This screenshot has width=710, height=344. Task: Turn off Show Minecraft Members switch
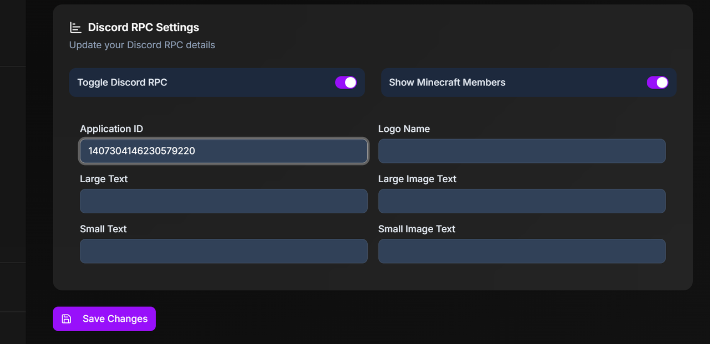click(x=657, y=83)
